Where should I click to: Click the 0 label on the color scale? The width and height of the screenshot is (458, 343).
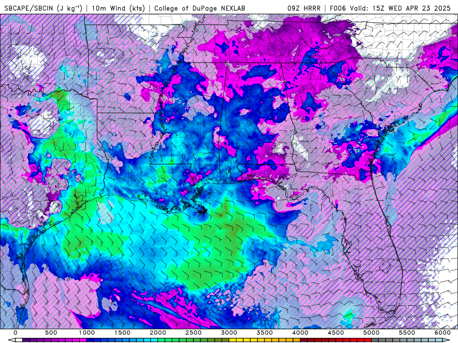pyautogui.click(x=15, y=333)
